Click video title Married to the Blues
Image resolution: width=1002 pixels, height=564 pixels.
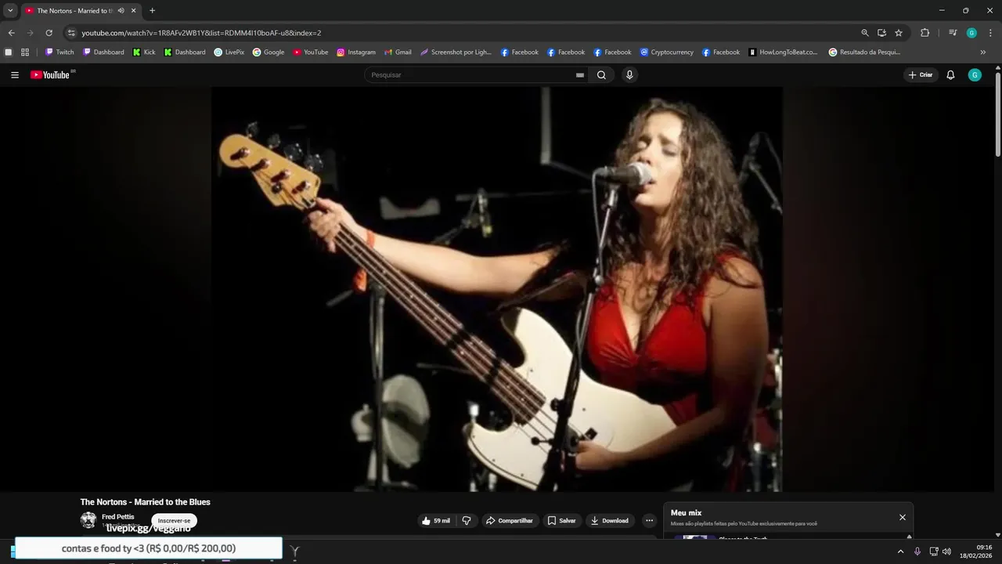point(145,502)
